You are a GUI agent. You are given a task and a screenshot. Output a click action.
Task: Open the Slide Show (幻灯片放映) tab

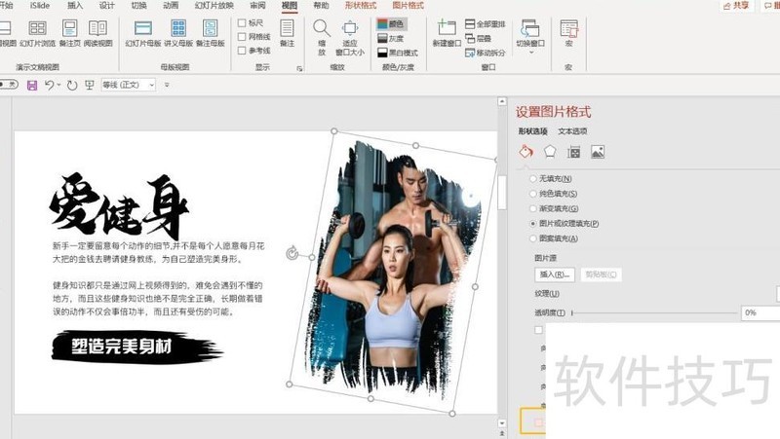[214, 6]
